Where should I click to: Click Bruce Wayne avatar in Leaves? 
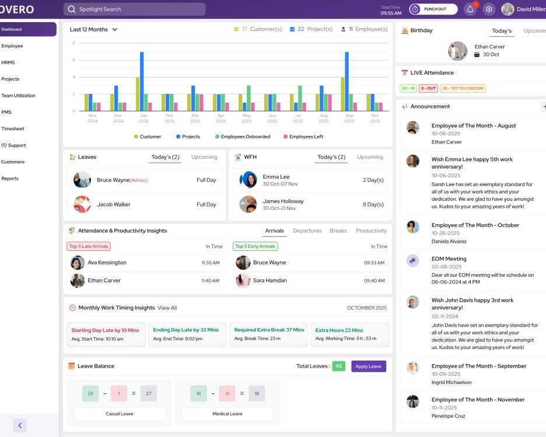click(x=82, y=180)
